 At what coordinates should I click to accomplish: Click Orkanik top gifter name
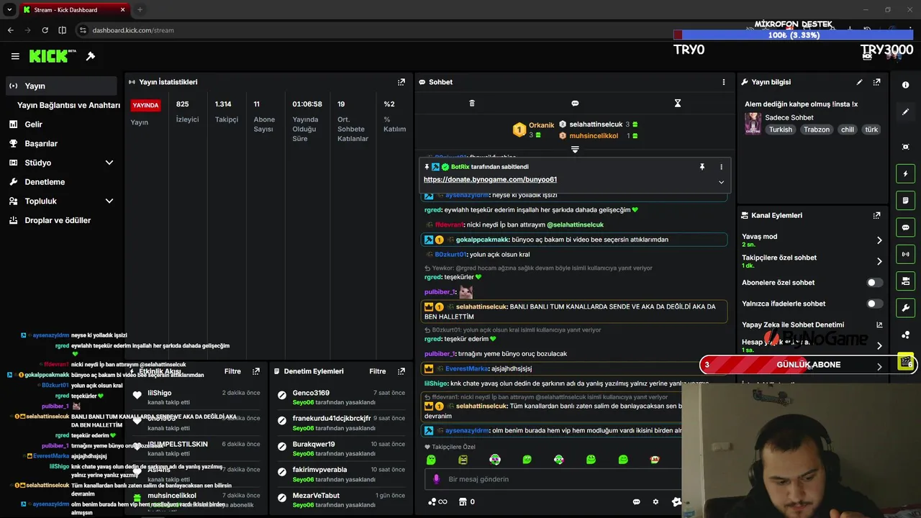coord(541,125)
